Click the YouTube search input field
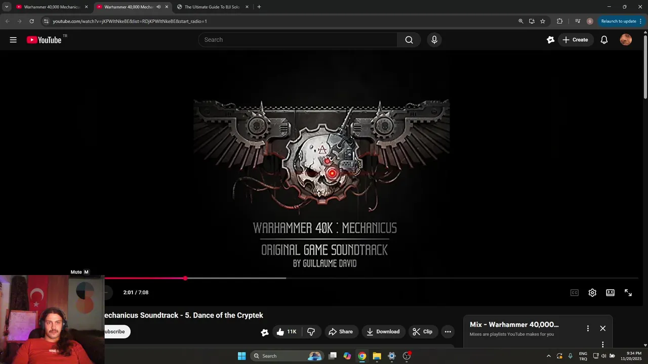The height and width of the screenshot is (364, 648). 298,40
